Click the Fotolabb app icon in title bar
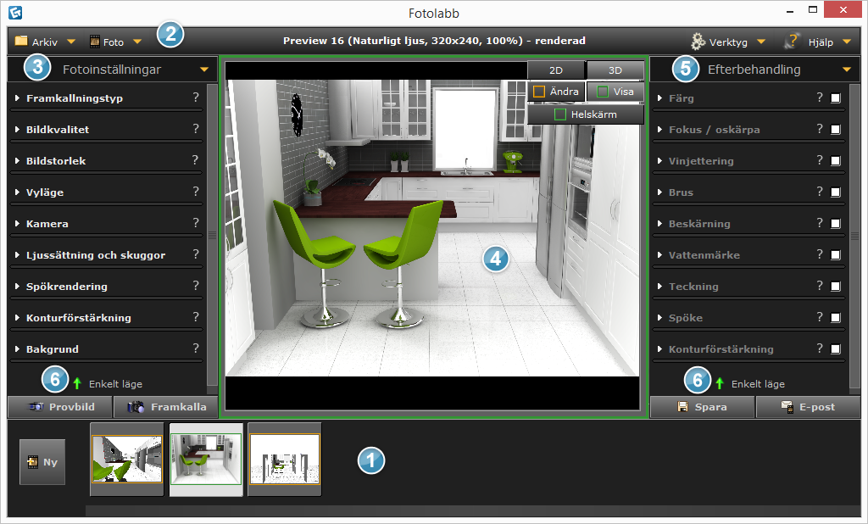 click(x=14, y=13)
